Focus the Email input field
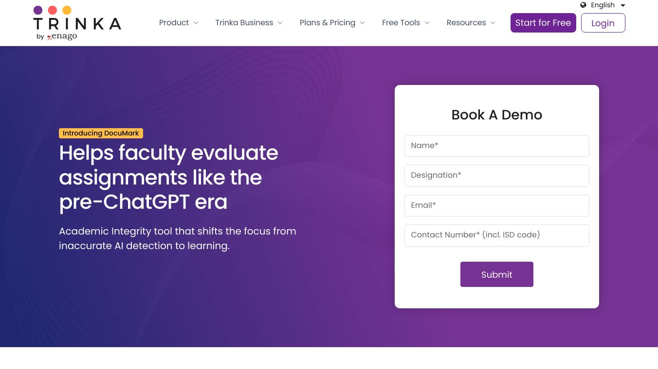The image size is (658, 369). click(x=496, y=205)
